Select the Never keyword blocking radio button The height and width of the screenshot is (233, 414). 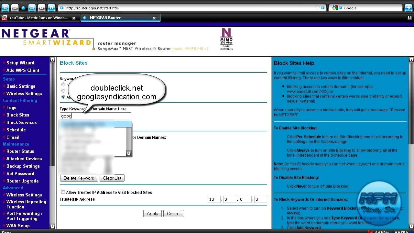point(63,85)
